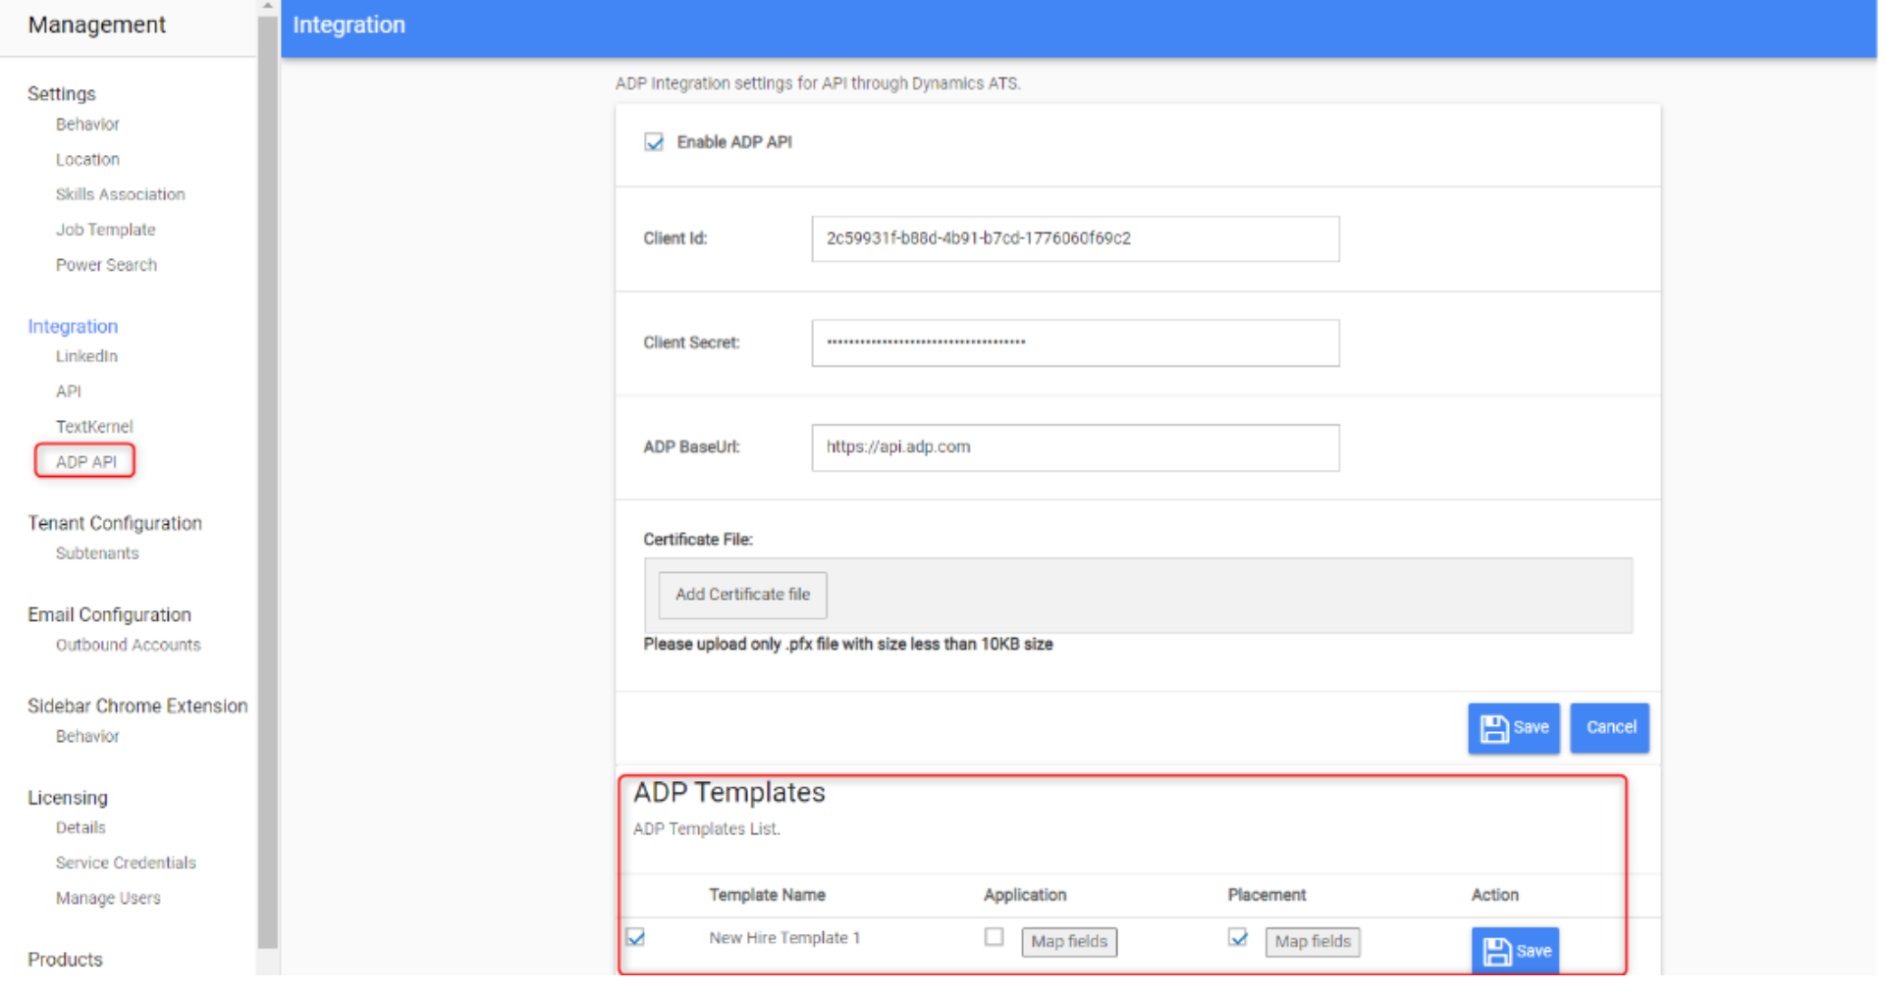
Task: Uncheck the New Hire Template 1 row checkbox
Action: [x=636, y=937]
